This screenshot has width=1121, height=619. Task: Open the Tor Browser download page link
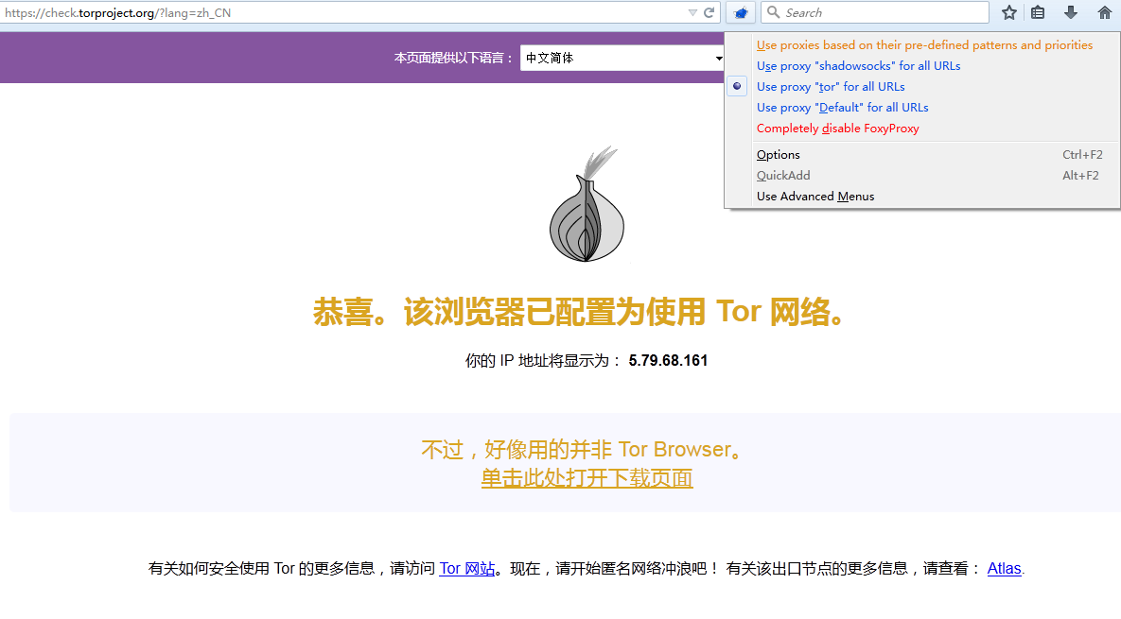coord(587,477)
